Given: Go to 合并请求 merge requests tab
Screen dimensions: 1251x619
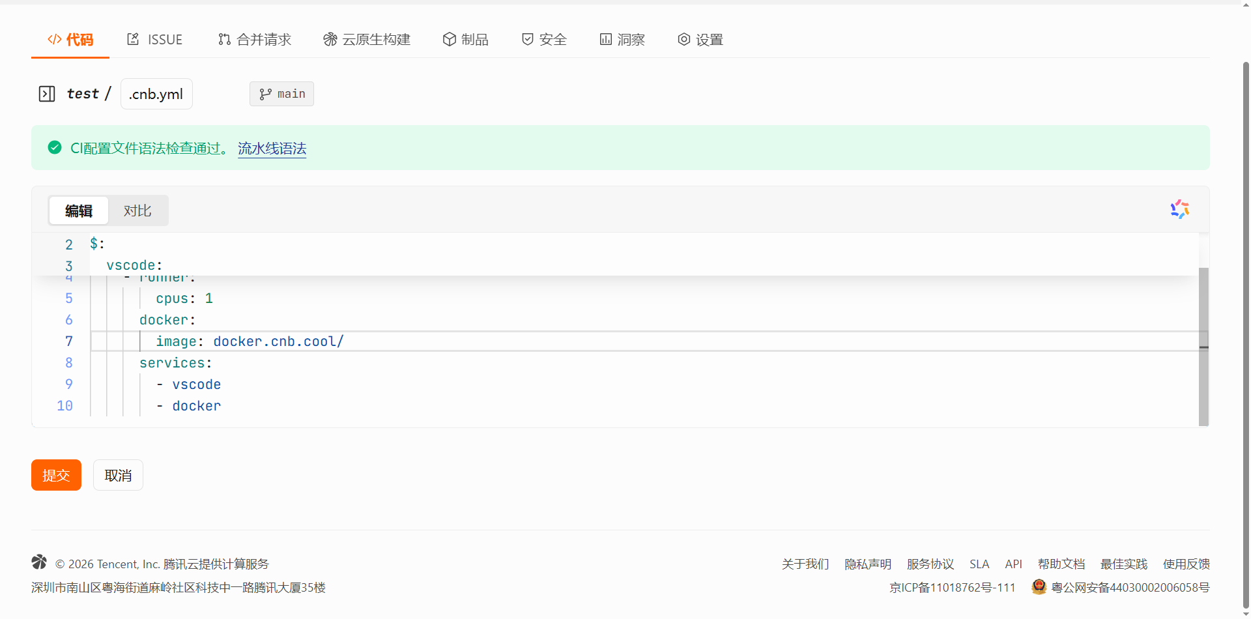Looking at the screenshot, I should pos(255,40).
